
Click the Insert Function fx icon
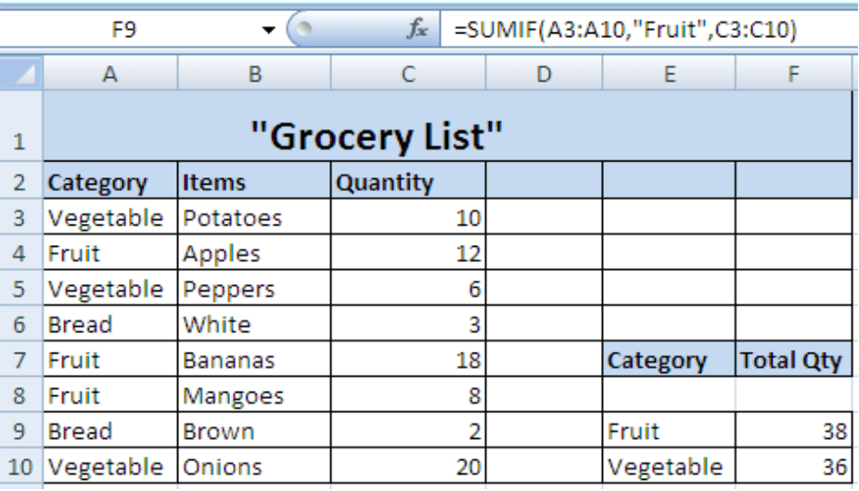(x=417, y=30)
